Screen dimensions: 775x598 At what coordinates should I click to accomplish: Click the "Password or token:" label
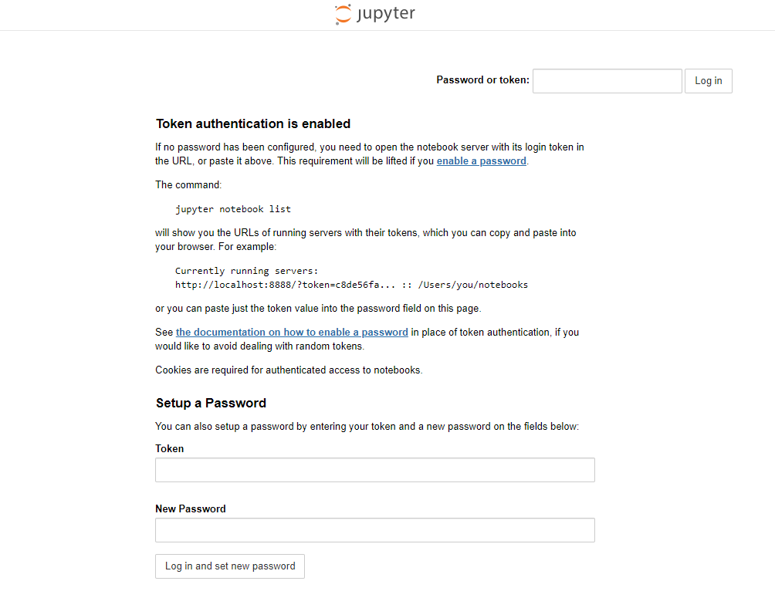pyautogui.click(x=482, y=80)
